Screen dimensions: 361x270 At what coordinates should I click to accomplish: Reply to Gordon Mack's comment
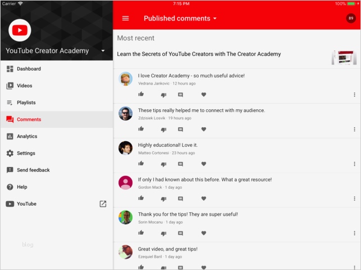click(181, 198)
